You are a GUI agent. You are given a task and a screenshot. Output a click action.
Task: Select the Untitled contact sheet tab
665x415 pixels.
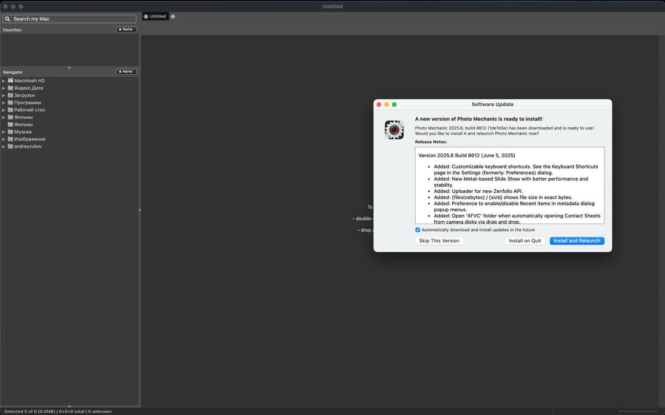[x=155, y=17]
